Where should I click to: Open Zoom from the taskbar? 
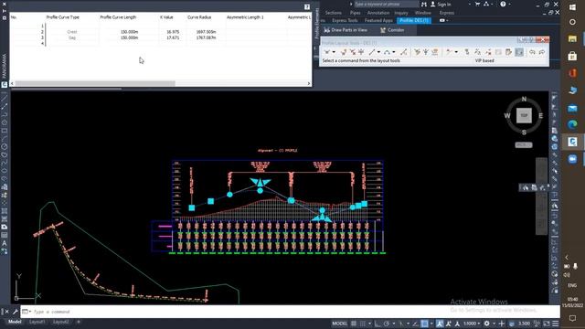(572, 159)
